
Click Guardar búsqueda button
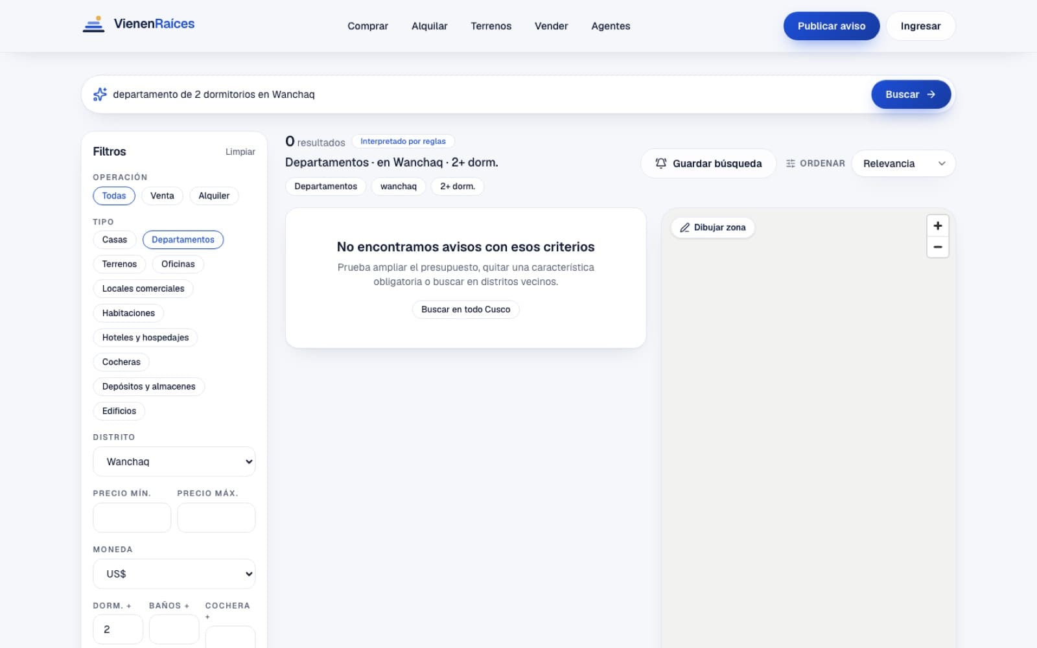click(708, 163)
